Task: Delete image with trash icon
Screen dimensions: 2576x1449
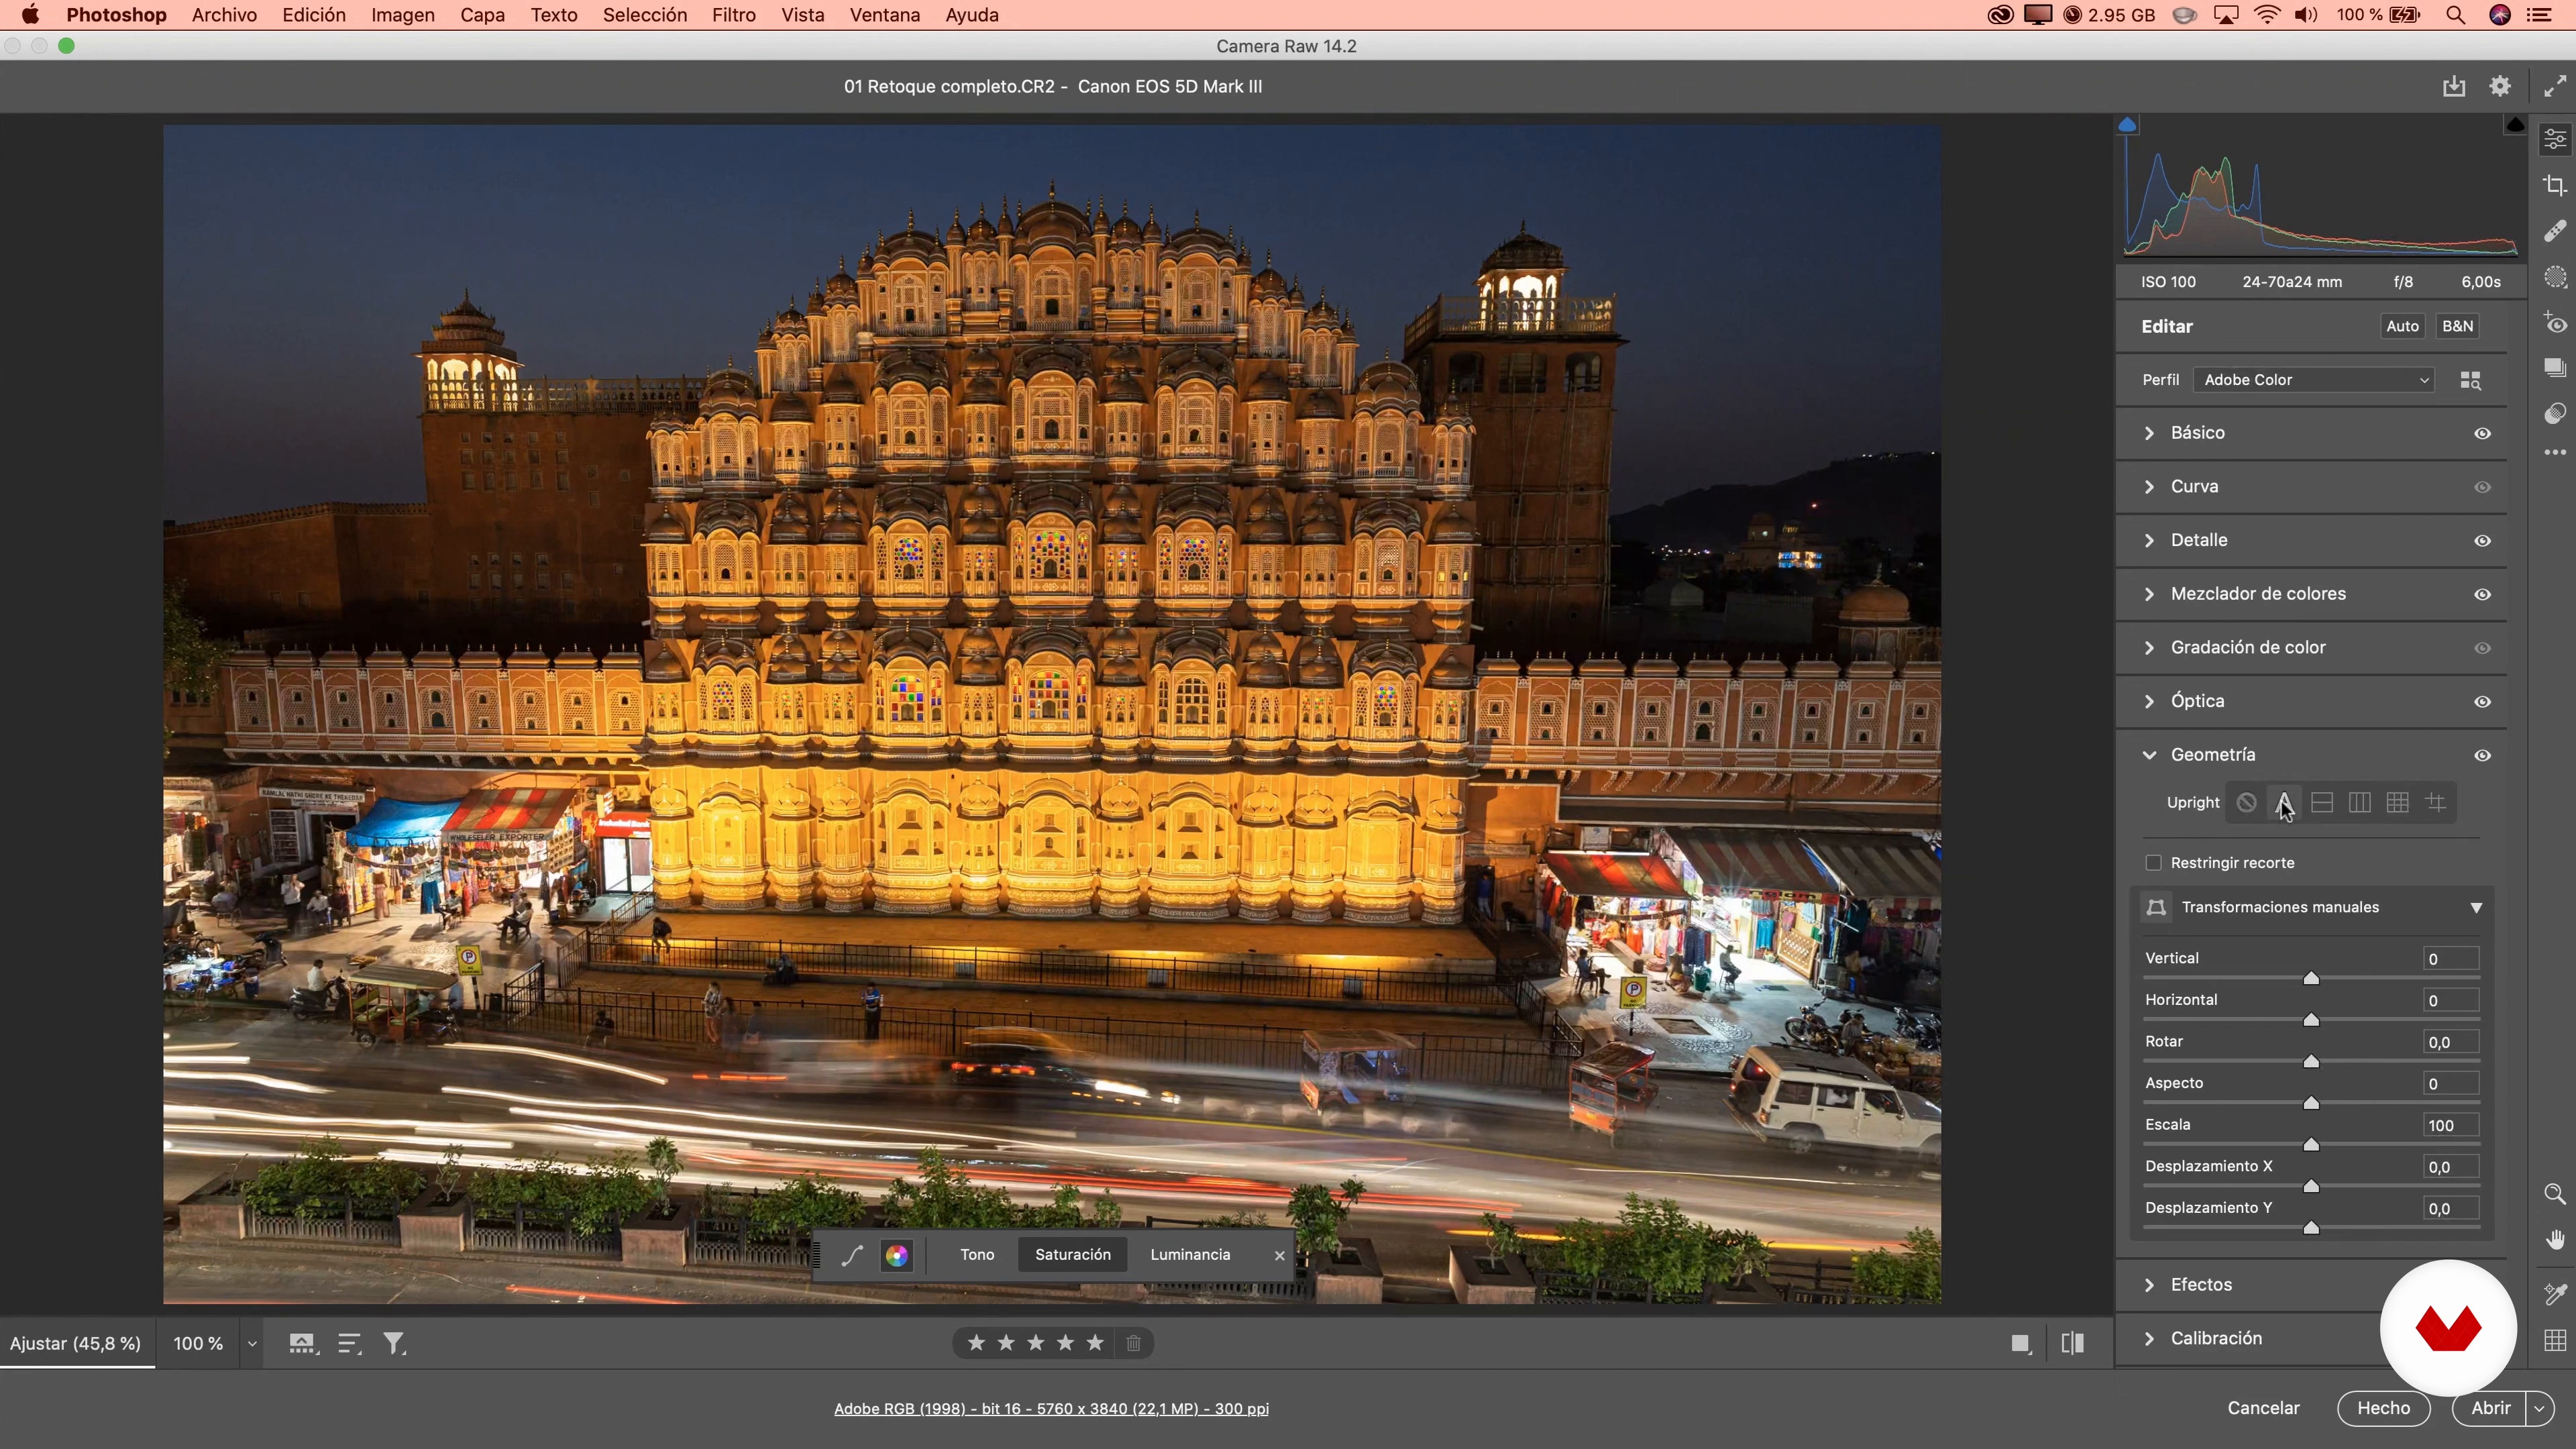Action: point(1133,1343)
